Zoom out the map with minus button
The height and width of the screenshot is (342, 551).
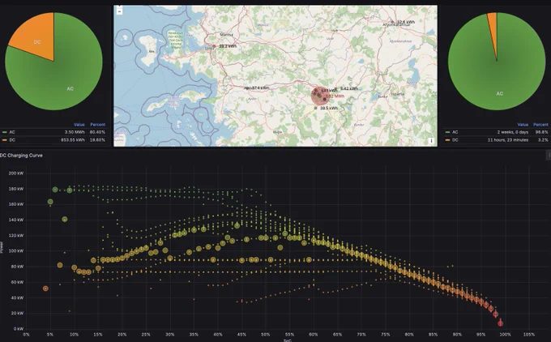(x=119, y=11)
